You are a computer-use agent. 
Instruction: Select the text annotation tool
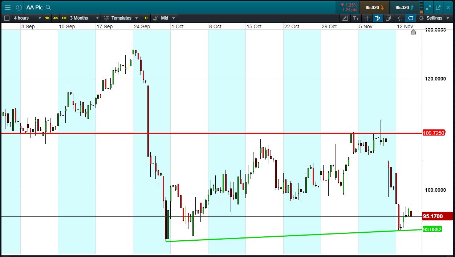(x=356, y=18)
